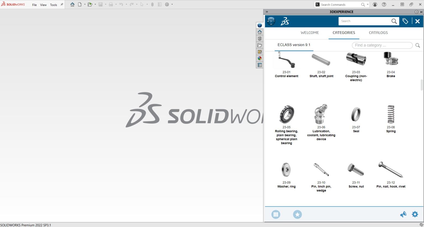The width and height of the screenshot is (424, 227).
Task: Click the Open file toolbar icon
Action: pos(89,4)
